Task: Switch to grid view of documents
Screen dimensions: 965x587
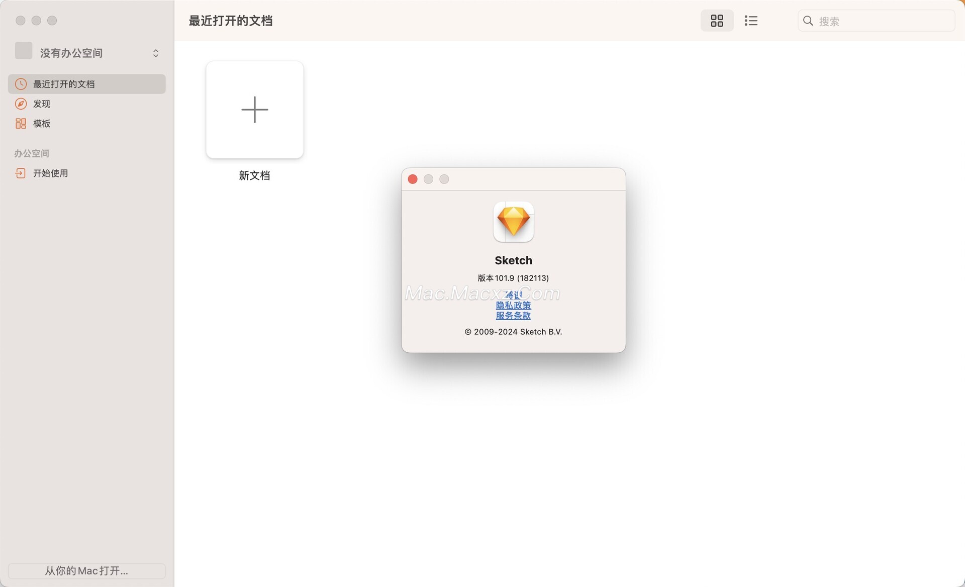Action: (x=717, y=21)
